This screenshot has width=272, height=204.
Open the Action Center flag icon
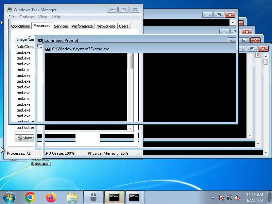pyautogui.click(x=221, y=198)
